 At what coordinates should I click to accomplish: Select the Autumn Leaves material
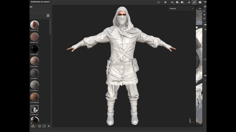[35, 25]
